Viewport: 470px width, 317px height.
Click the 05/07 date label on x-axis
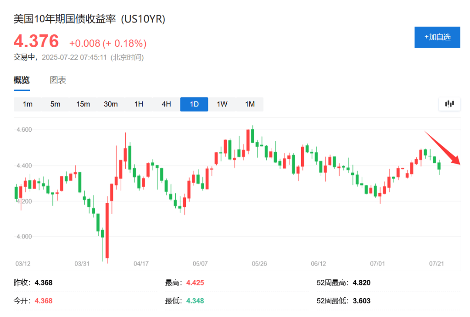coord(200,264)
